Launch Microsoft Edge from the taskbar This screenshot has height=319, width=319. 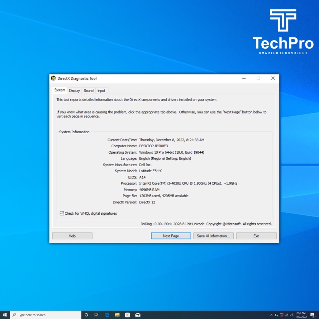107,315
